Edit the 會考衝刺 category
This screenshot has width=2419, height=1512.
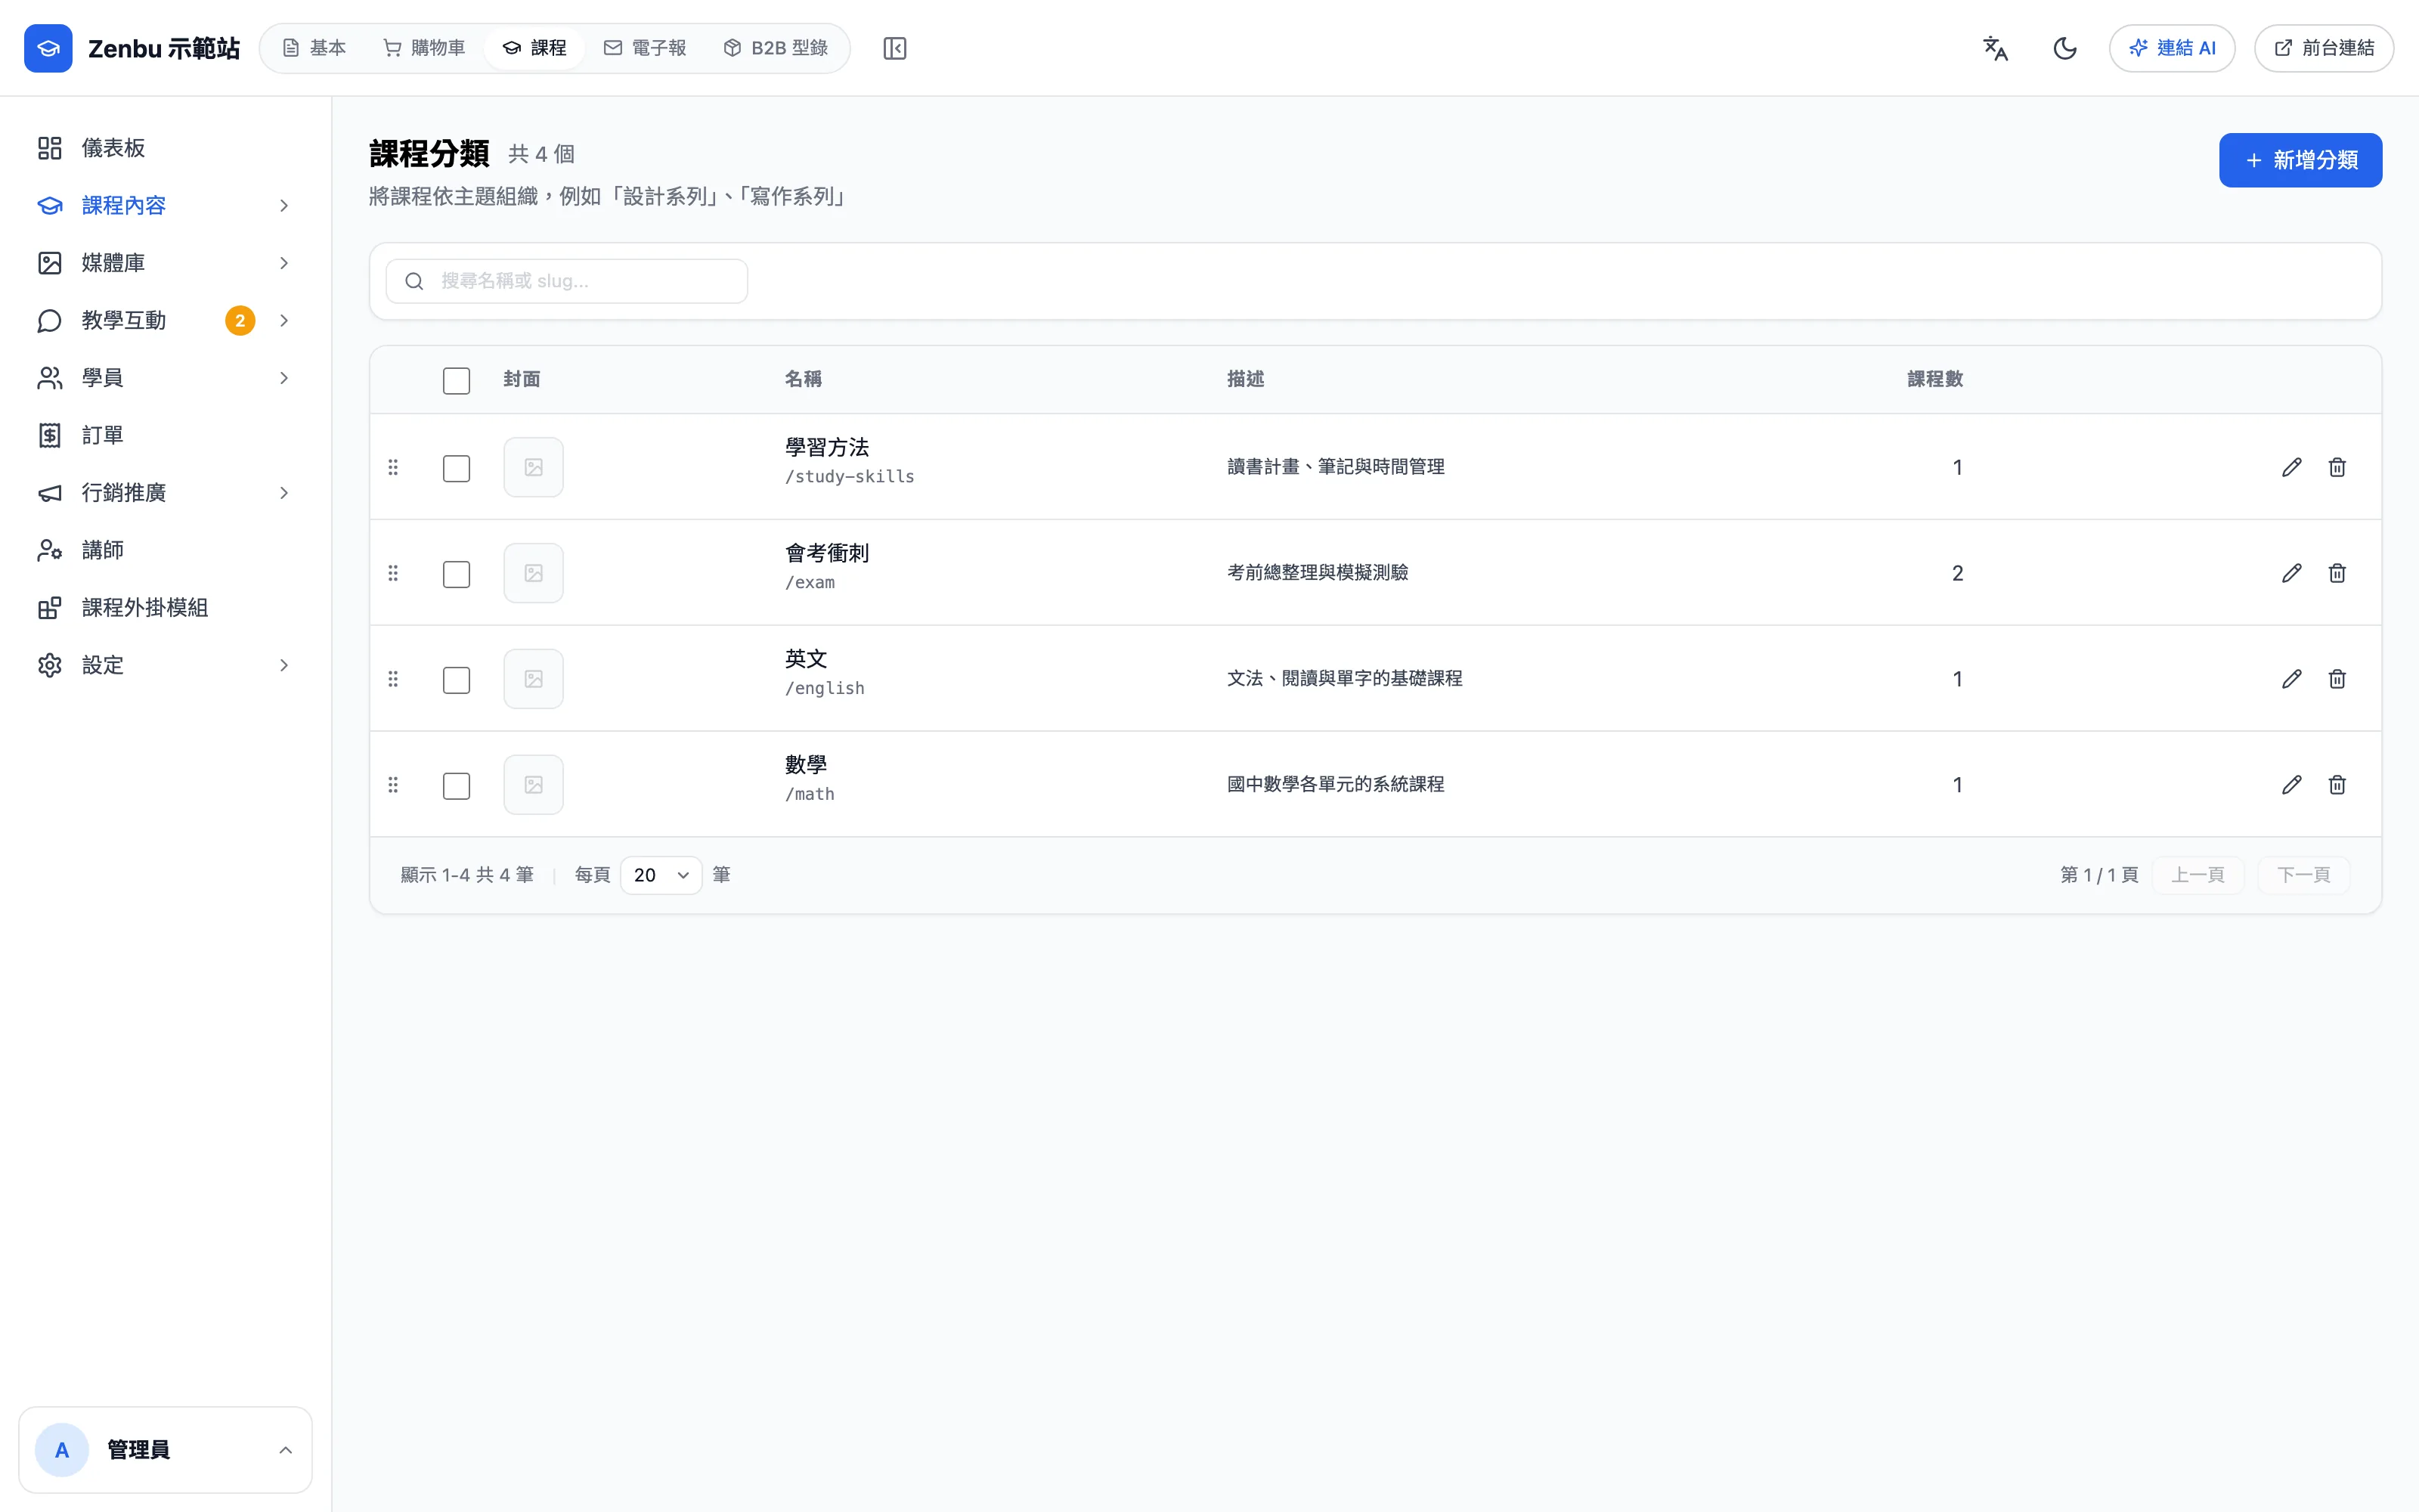pyautogui.click(x=2292, y=573)
